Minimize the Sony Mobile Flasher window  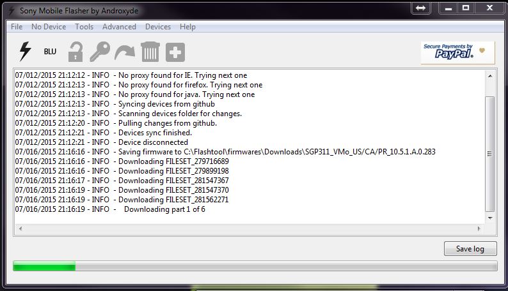click(x=448, y=8)
